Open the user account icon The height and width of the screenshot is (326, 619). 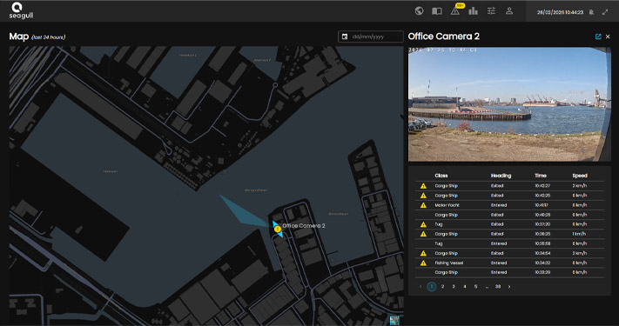click(x=509, y=11)
